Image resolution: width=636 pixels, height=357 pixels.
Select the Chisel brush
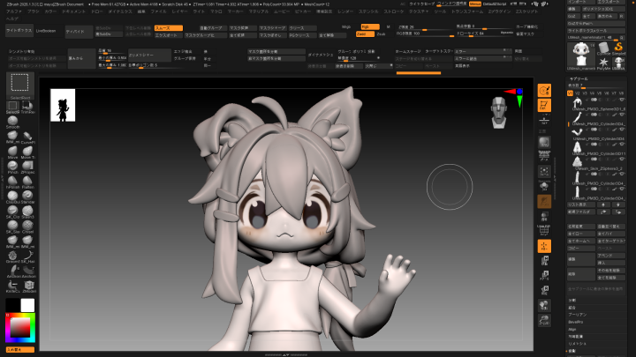(27, 226)
